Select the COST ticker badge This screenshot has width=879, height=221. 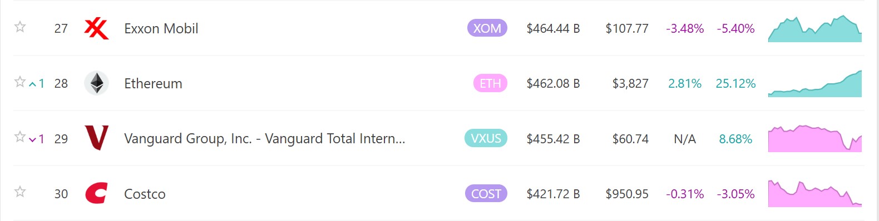486,193
